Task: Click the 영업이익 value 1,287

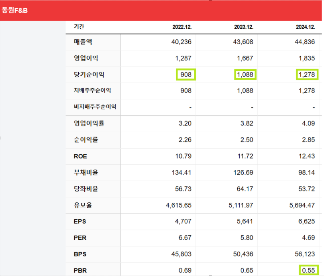Action: [183, 58]
